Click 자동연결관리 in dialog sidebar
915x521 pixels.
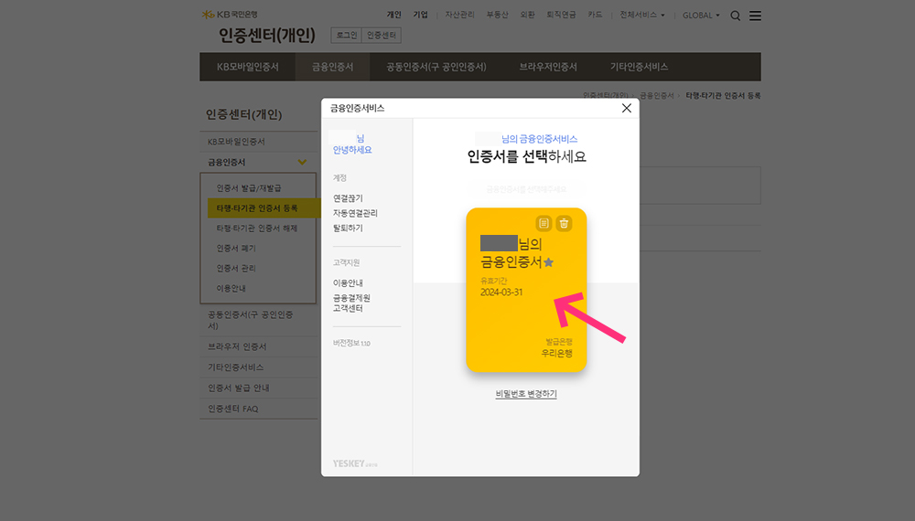355,213
